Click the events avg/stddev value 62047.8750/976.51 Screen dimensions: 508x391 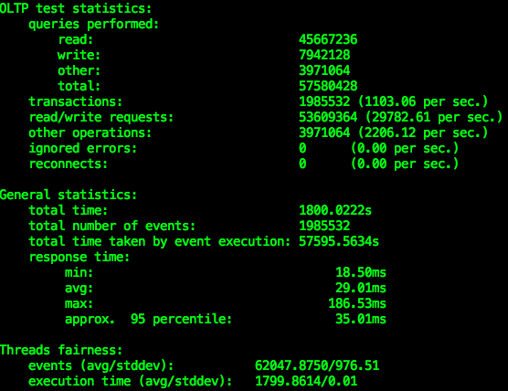point(317,365)
